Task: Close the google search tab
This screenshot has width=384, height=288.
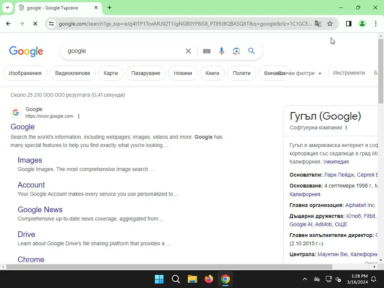Action: (x=96, y=7)
